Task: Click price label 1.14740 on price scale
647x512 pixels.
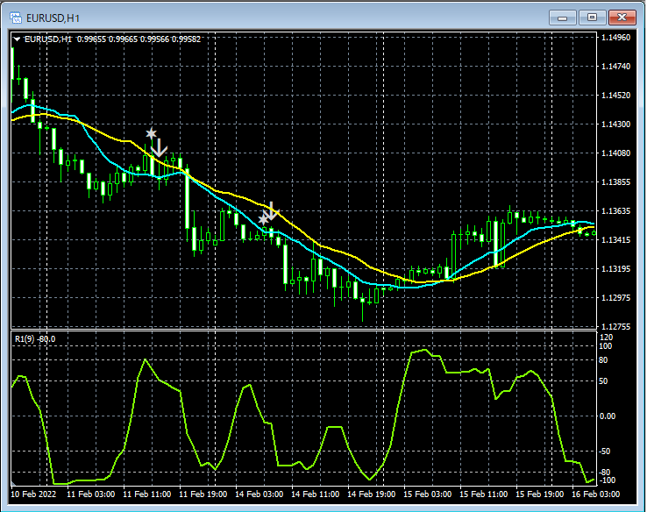Action: point(616,67)
